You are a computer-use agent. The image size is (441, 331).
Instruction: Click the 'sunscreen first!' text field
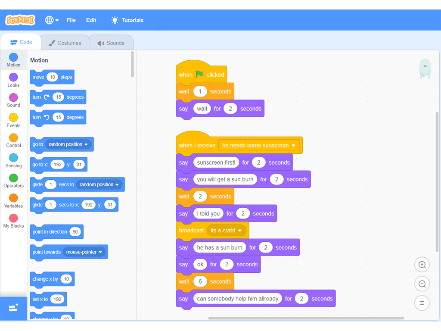pyautogui.click(x=216, y=162)
